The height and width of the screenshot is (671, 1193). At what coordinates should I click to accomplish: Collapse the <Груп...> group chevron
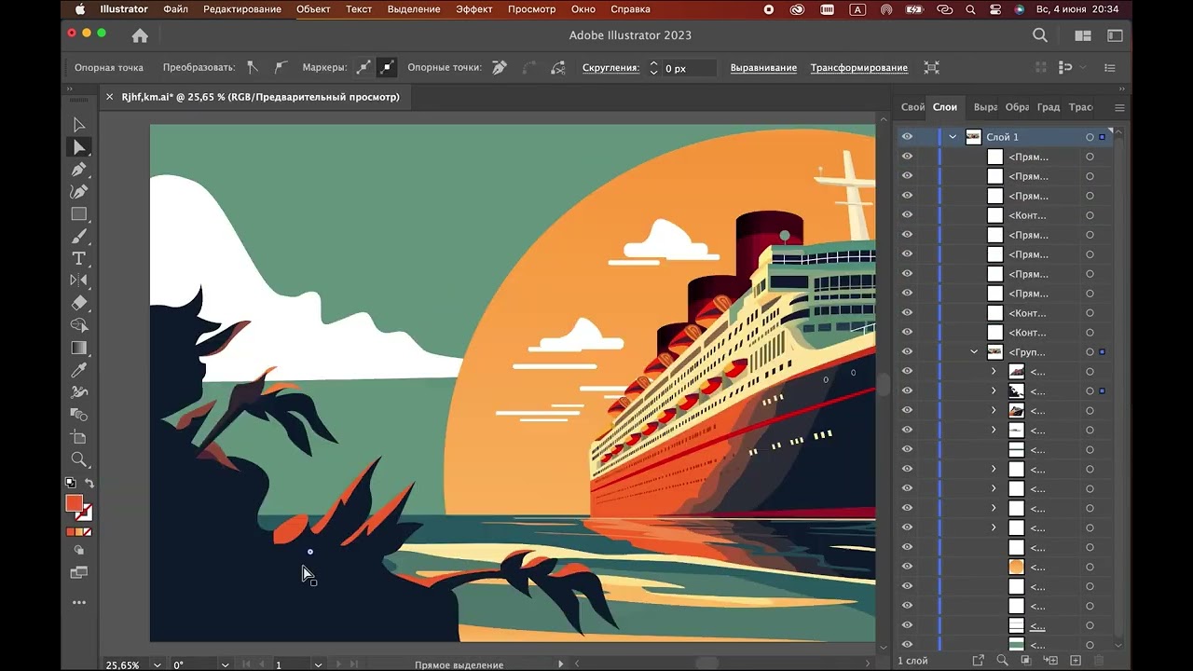click(974, 352)
